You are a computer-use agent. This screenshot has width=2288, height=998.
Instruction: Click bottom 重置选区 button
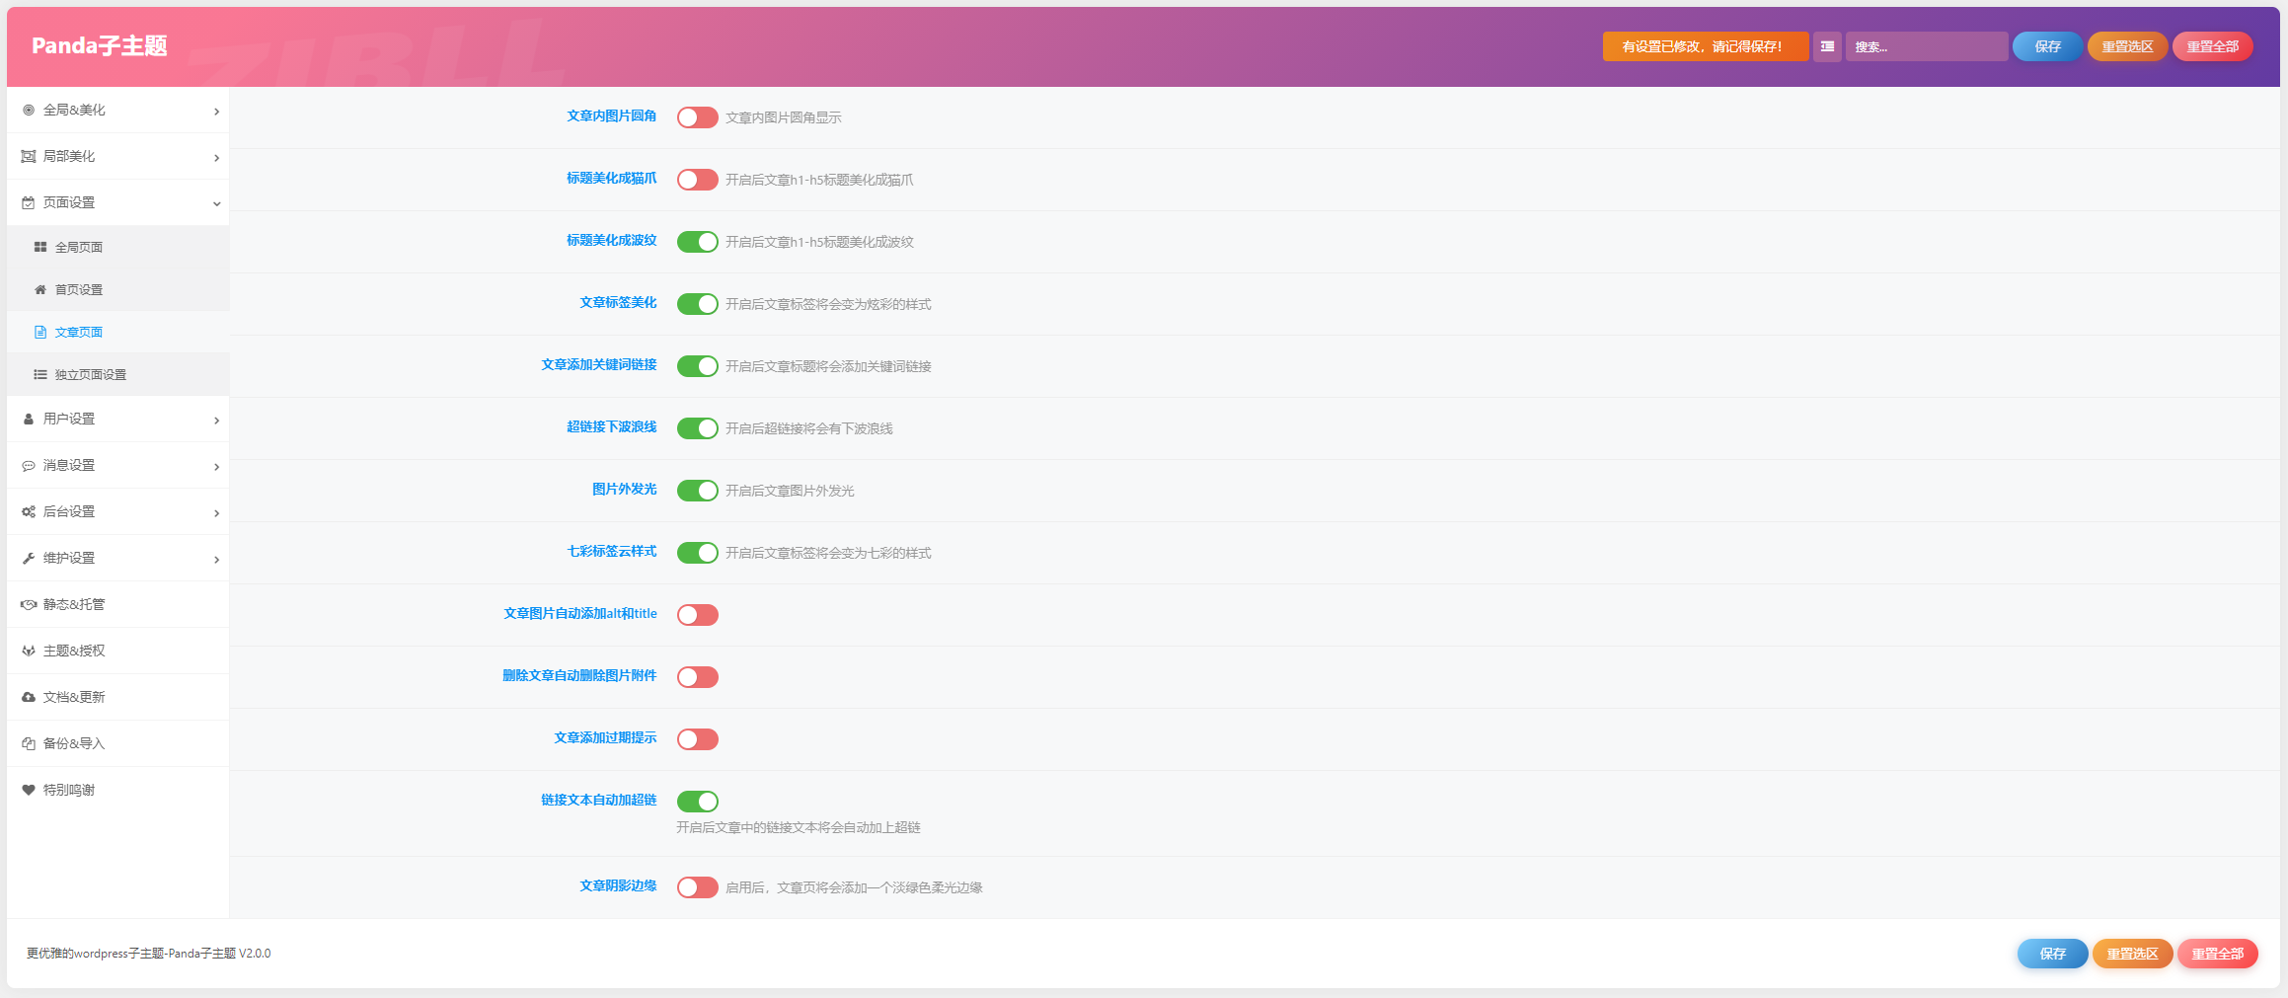point(2132,954)
